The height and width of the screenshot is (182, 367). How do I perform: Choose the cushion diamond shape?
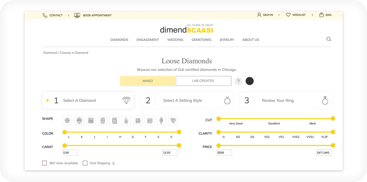tap(91, 120)
